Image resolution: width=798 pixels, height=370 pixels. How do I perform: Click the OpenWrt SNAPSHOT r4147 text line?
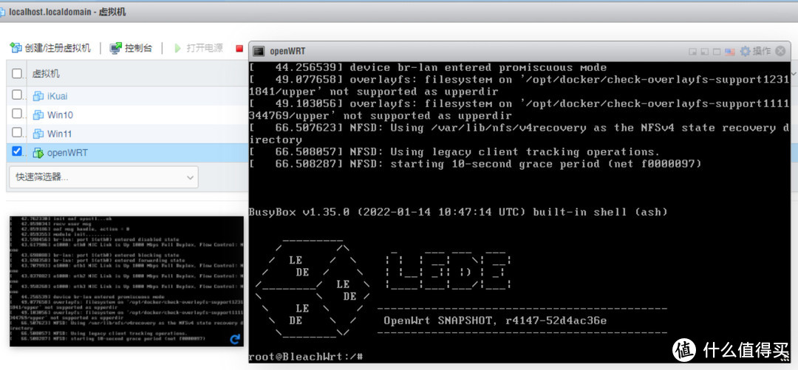click(x=495, y=321)
